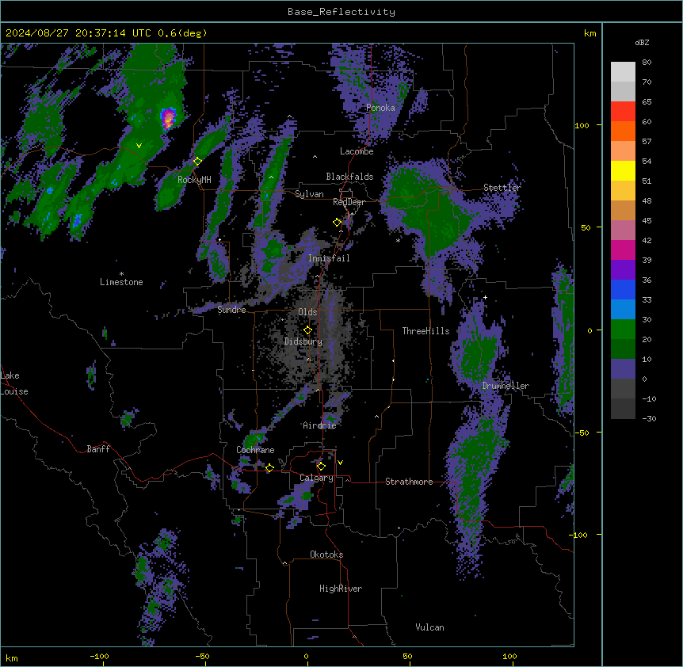Viewport: 683px width, 667px height.
Task: Click the Innisfail city label
Action: click(329, 258)
